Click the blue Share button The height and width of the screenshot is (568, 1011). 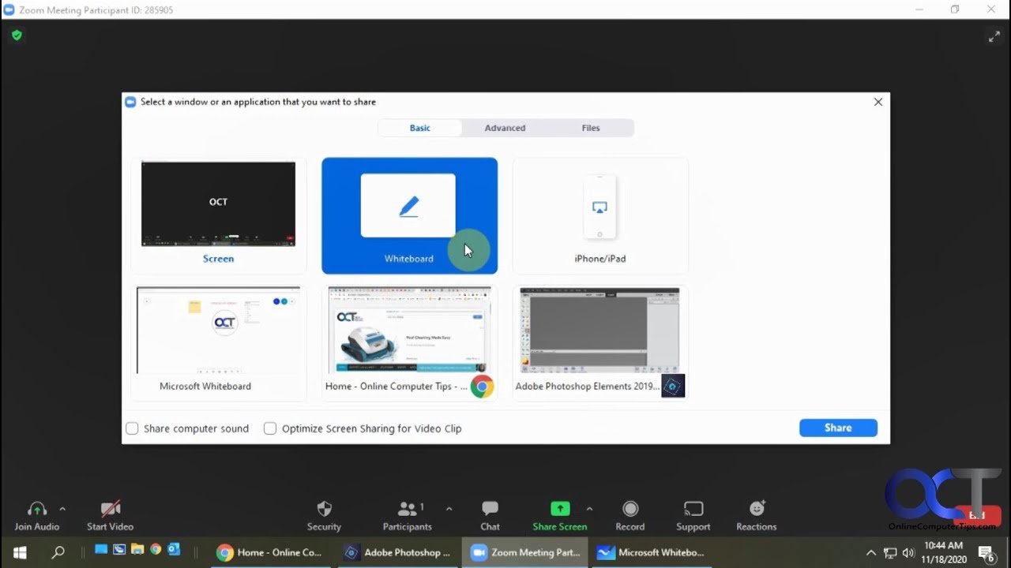(838, 428)
